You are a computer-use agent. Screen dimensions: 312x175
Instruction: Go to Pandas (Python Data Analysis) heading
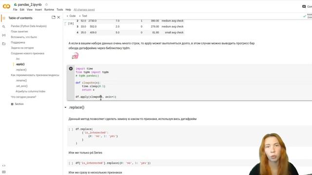pos(29,26)
